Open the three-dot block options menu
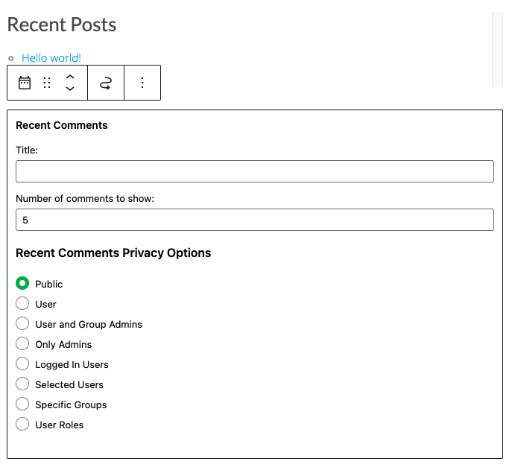The image size is (512, 473). pos(142,83)
